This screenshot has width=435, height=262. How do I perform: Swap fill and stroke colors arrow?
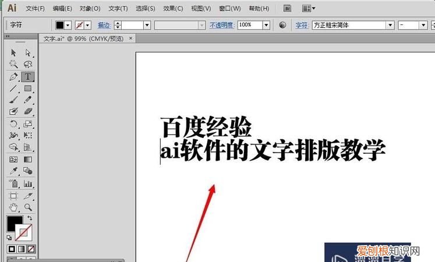pyautogui.click(x=30, y=218)
